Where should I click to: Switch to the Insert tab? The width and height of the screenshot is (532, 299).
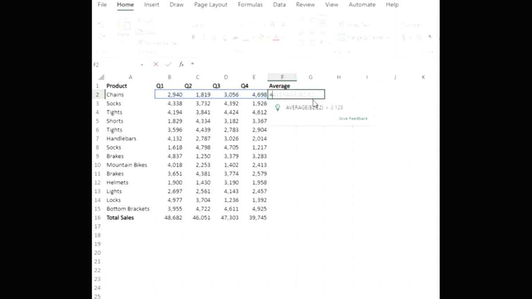(x=152, y=4)
